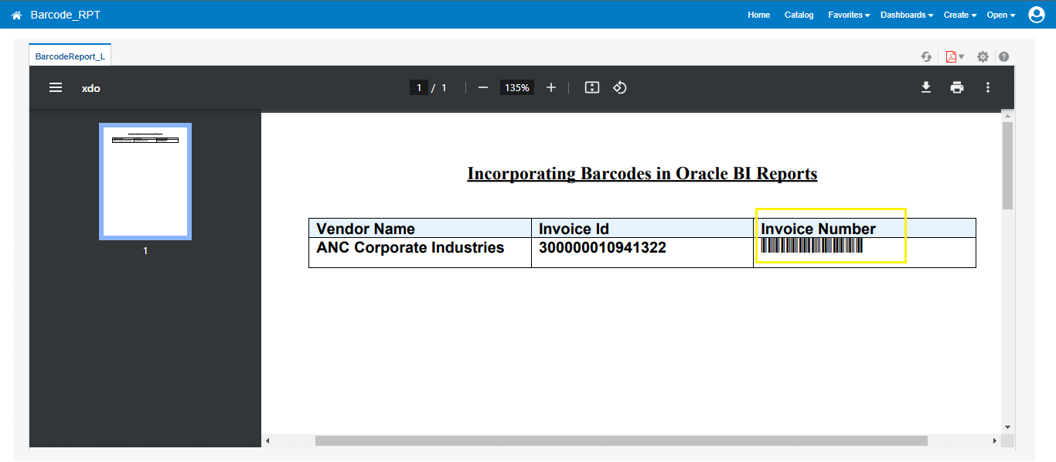Download the barcode report PDF
Image resolution: width=1056 pixels, height=462 pixels.
click(926, 87)
